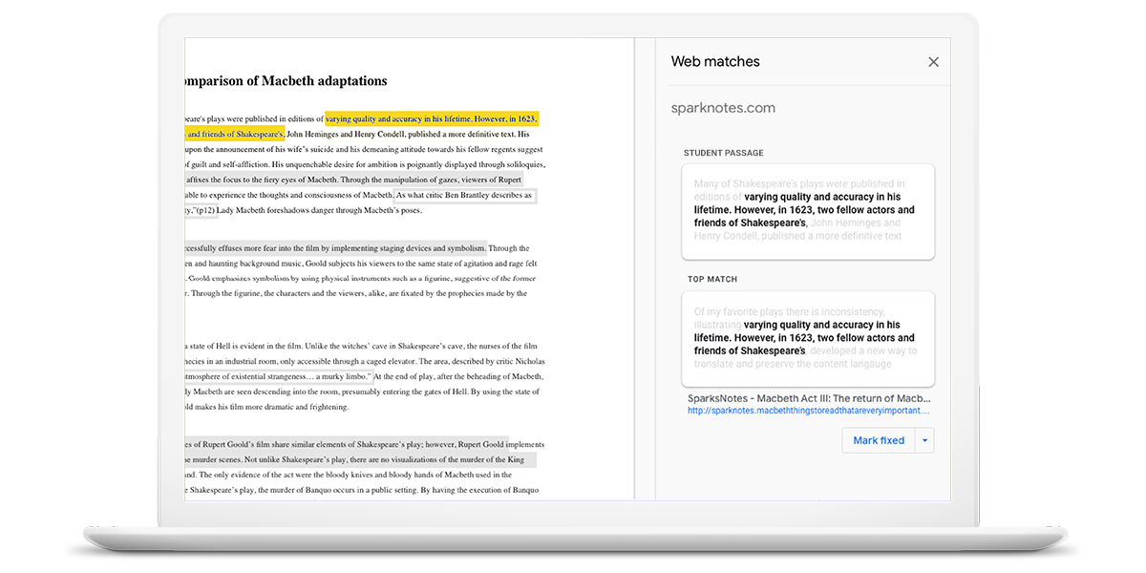1146x573 pixels.
Task: Click the yellow highlighted text in document
Action: tap(432, 119)
